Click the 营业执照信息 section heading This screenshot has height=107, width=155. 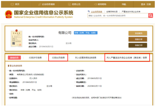pyautogui.click(x=16, y=66)
